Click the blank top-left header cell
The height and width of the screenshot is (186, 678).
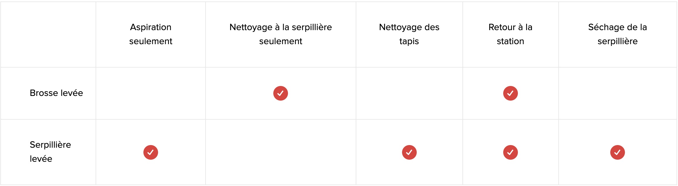48,35
